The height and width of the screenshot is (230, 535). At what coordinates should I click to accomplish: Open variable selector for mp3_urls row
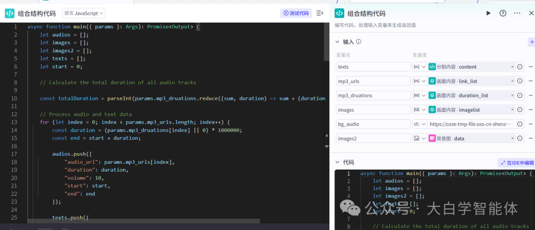click(x=520, y=81)
